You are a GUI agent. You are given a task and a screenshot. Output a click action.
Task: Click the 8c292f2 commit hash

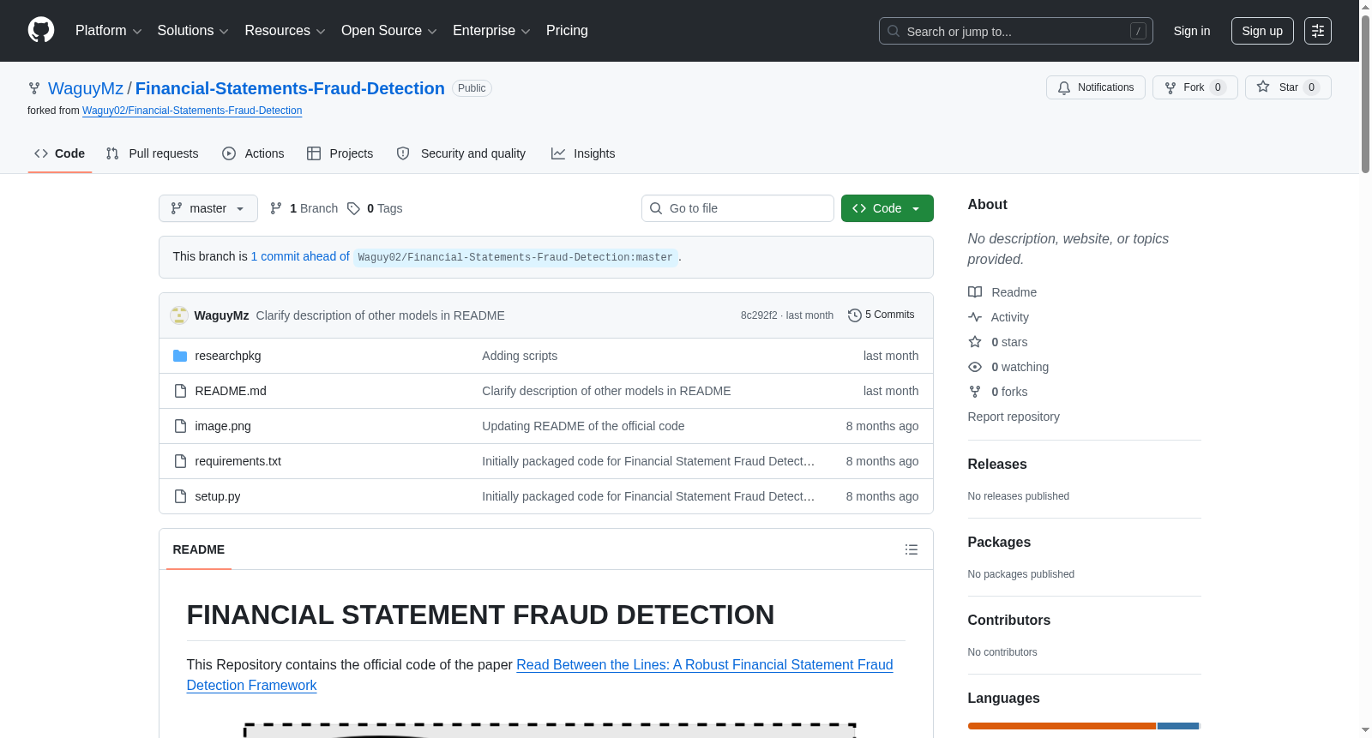coord(759,315)
